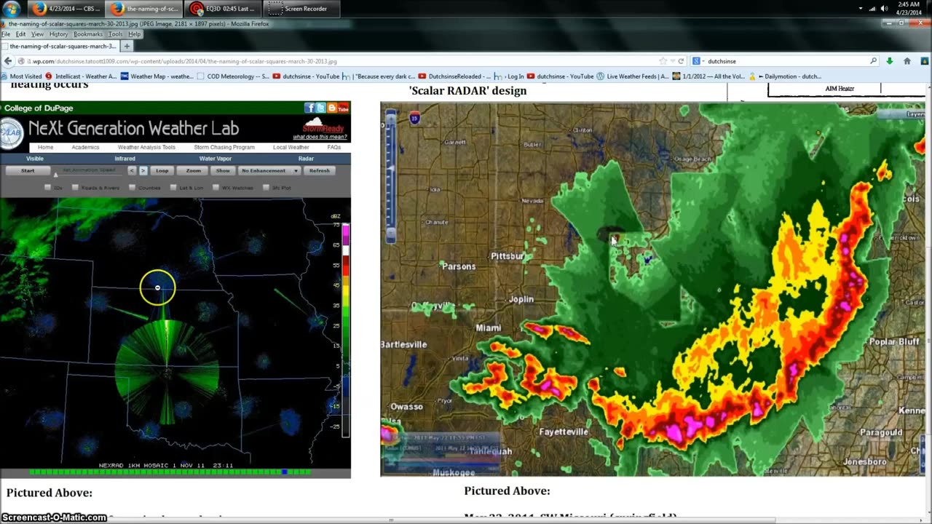This screenshot has width=932, height=524.
Task: Click the Set Animation Speed slider handle
Action: coord(56,174)
